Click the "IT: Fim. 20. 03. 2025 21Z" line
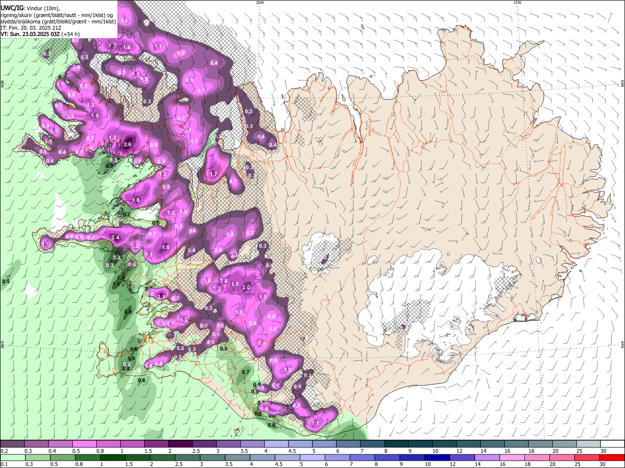This screenshot has height=468, width=625. (31, 28)
